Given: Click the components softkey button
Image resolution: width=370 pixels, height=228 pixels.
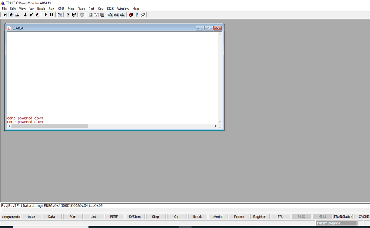Looking at the screenshot, I should coord(11,217).
